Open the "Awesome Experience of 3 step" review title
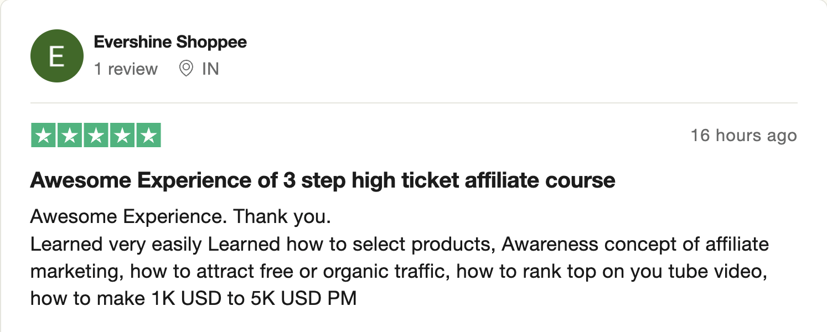Viewport: 827px width, 332px height. coord(323,180)
